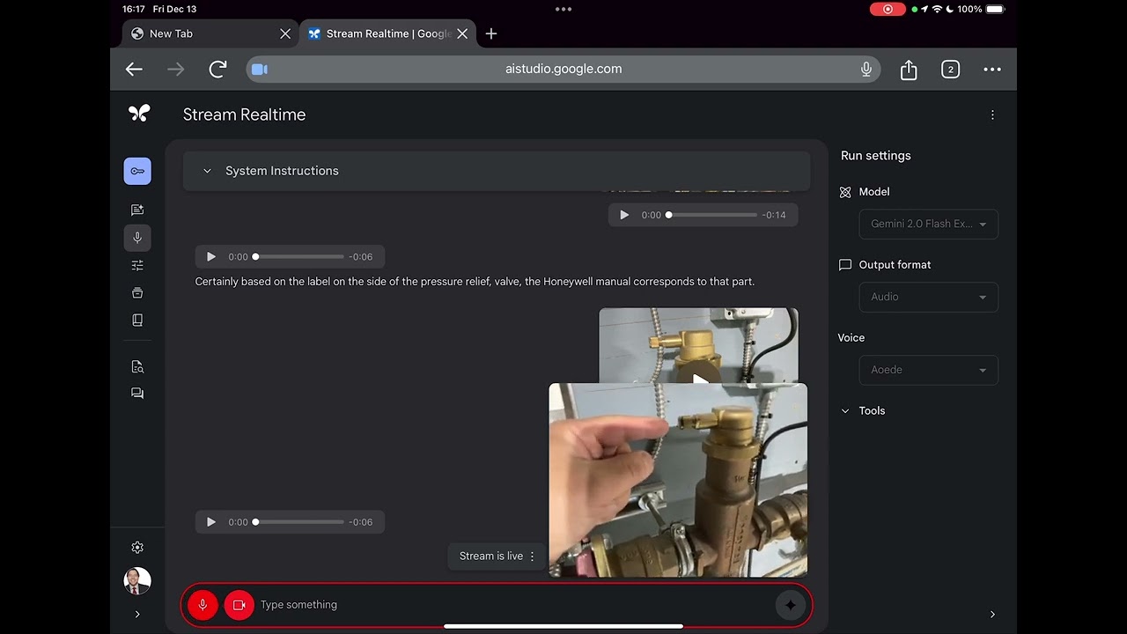Image resolution: width=1127 pixels, height=634 pixels.
Task: Close the Stream Realtime tab
Action: 462,33
